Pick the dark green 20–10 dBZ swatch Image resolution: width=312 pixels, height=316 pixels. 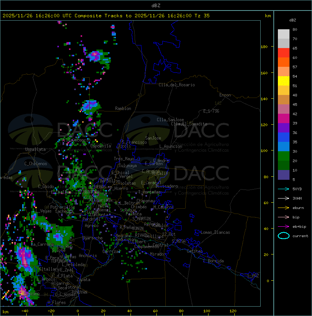(x=283, y=166)
